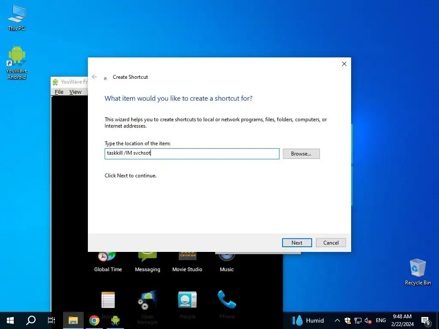This screenshot has height=329, width=439.
Task: Click the YouWave window title icon
Action: tap(55, 82)
